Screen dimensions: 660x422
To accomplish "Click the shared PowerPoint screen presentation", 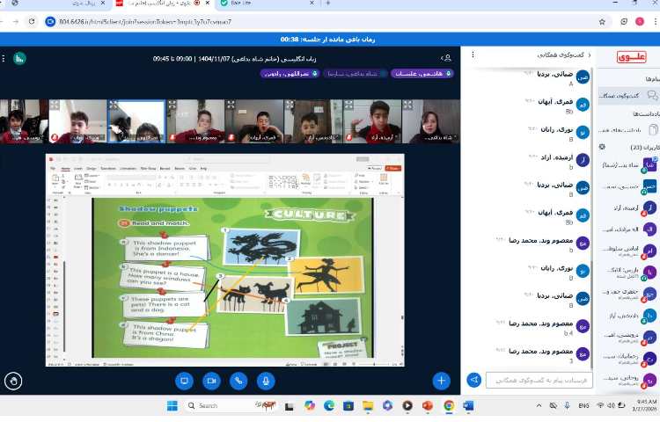I will tap(224, 259).
